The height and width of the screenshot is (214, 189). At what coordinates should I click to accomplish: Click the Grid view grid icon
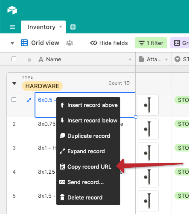tap(24, 43)
